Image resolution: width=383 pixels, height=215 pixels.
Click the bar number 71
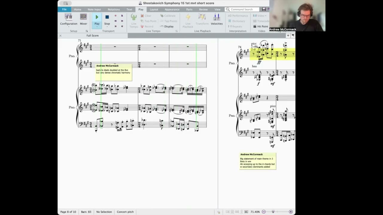tap(79, 40)
